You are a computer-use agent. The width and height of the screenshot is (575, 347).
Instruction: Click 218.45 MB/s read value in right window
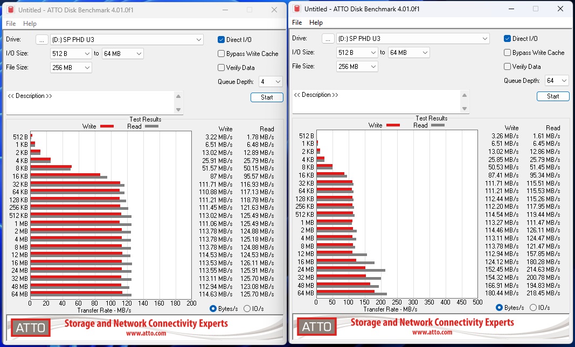543,293
